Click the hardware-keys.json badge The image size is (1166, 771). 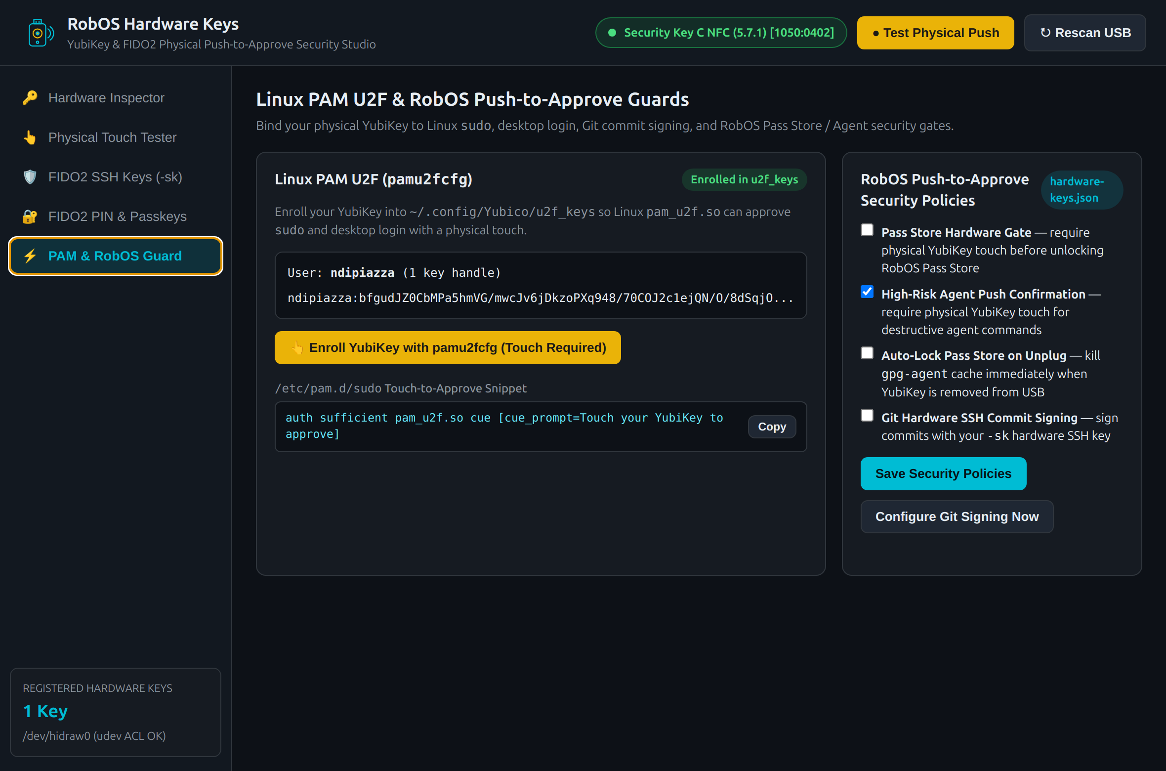click(x=1082, y=190)
